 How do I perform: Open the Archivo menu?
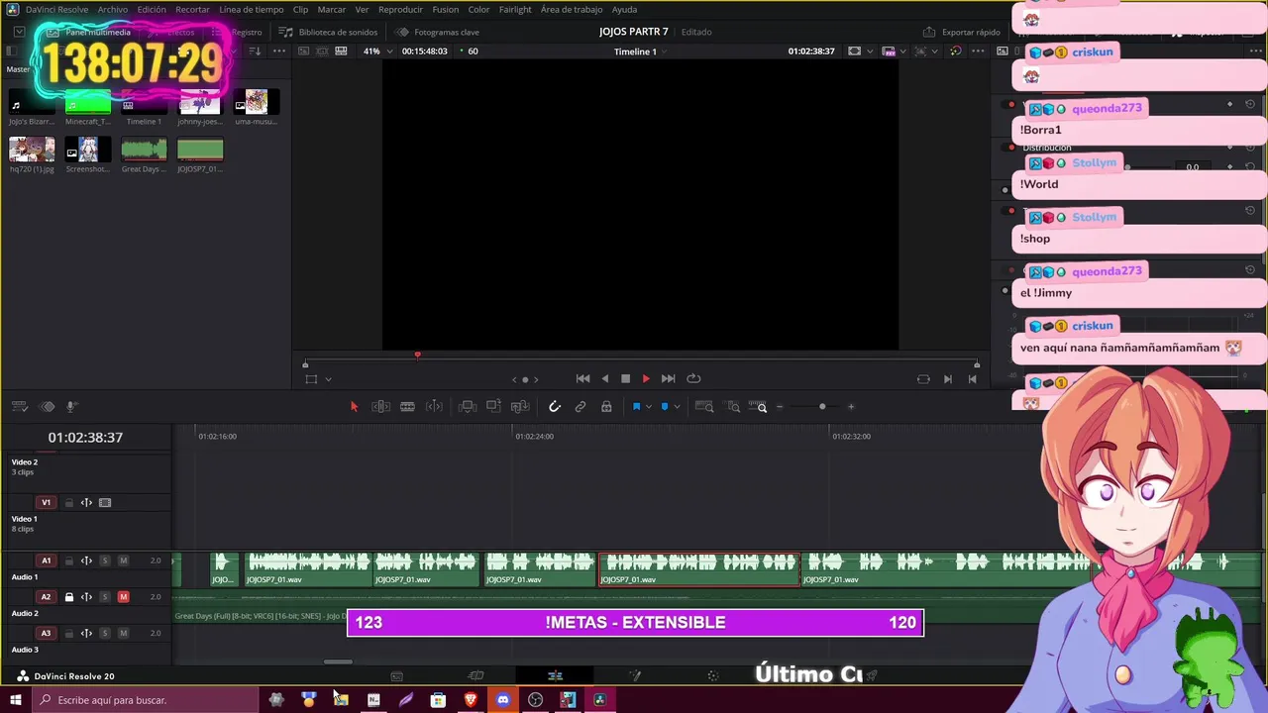pyautogui.click(x=113, y=9)
